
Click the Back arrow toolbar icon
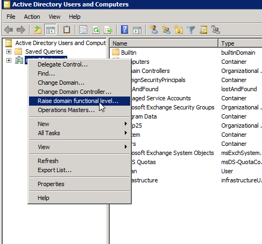(x=9, y=29)
